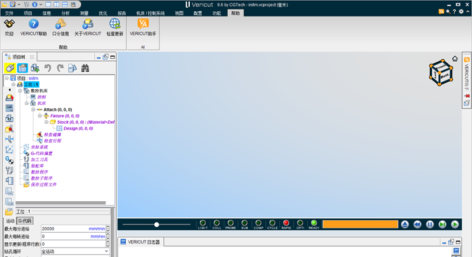Select the two vertical views layout icon
This screenshot has width=472, height=257.
[56, 5]
